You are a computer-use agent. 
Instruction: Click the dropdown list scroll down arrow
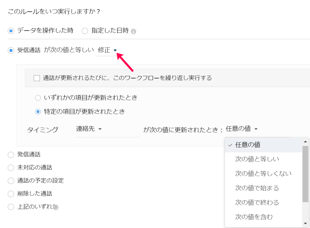pos(305,224)
